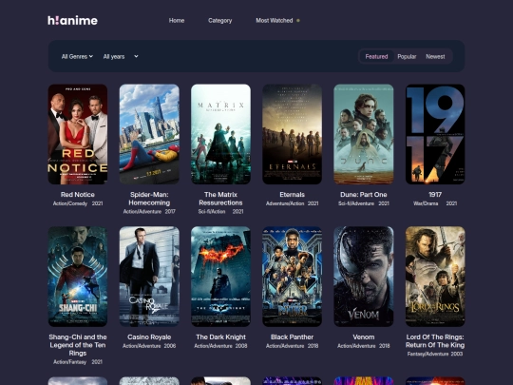
Task: Open the Lord Of The Rings poster
Action: [x=435, y=277]
